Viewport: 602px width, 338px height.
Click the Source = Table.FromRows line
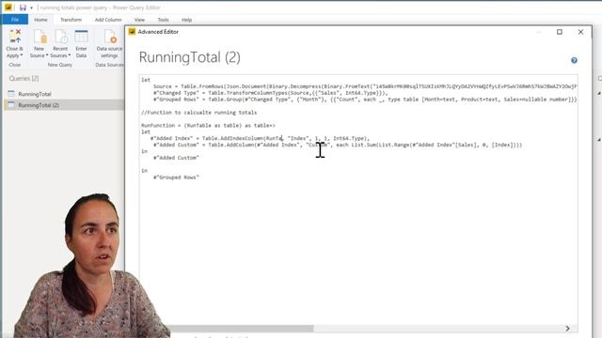[x=365, y=86]
